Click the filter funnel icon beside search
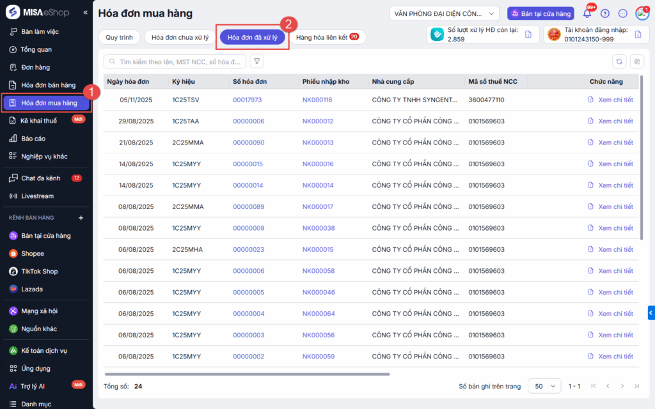 256,61
